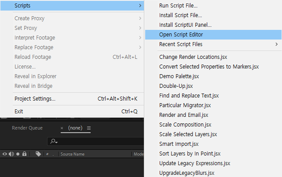Run Update Legacy Expressions.jsx script
The height and width of the screenshot is (177, 282).
[x=213, y=163]
